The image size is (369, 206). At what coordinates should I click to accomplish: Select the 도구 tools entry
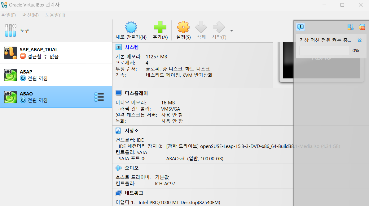click(x=56, y=31)
